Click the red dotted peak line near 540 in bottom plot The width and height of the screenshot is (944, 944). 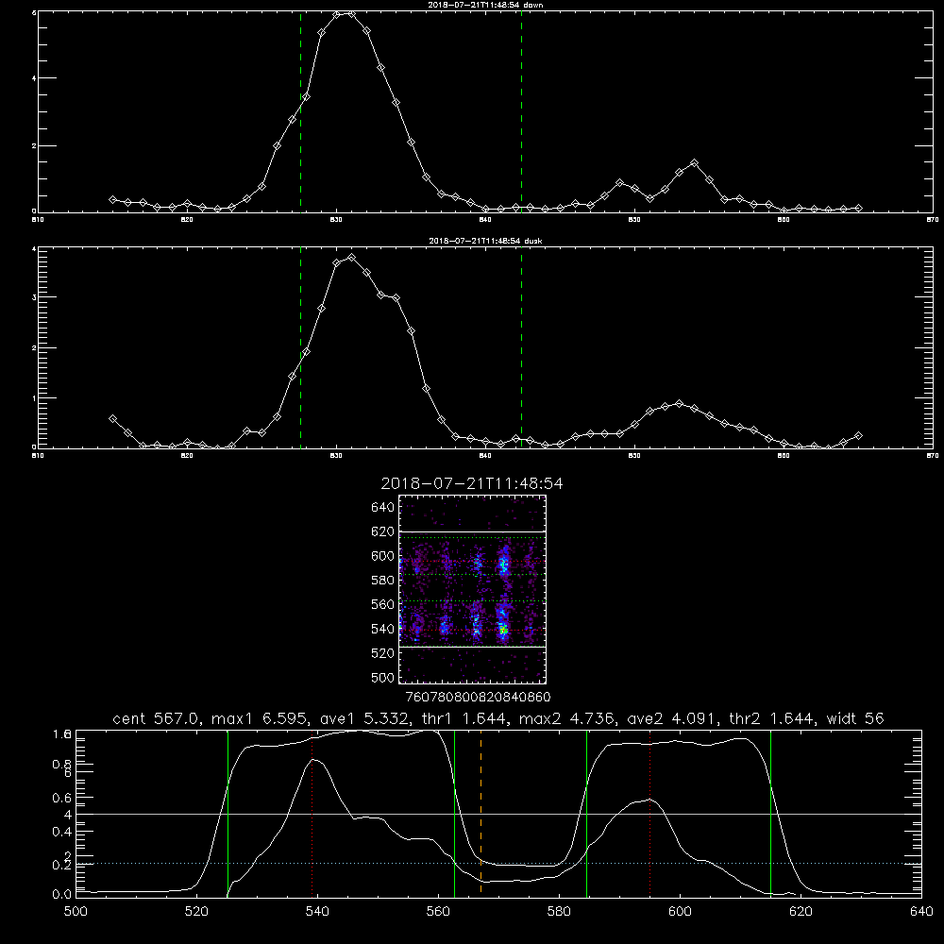click(312, 813)
